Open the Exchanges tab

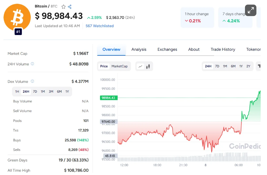(x=167, y=50)
